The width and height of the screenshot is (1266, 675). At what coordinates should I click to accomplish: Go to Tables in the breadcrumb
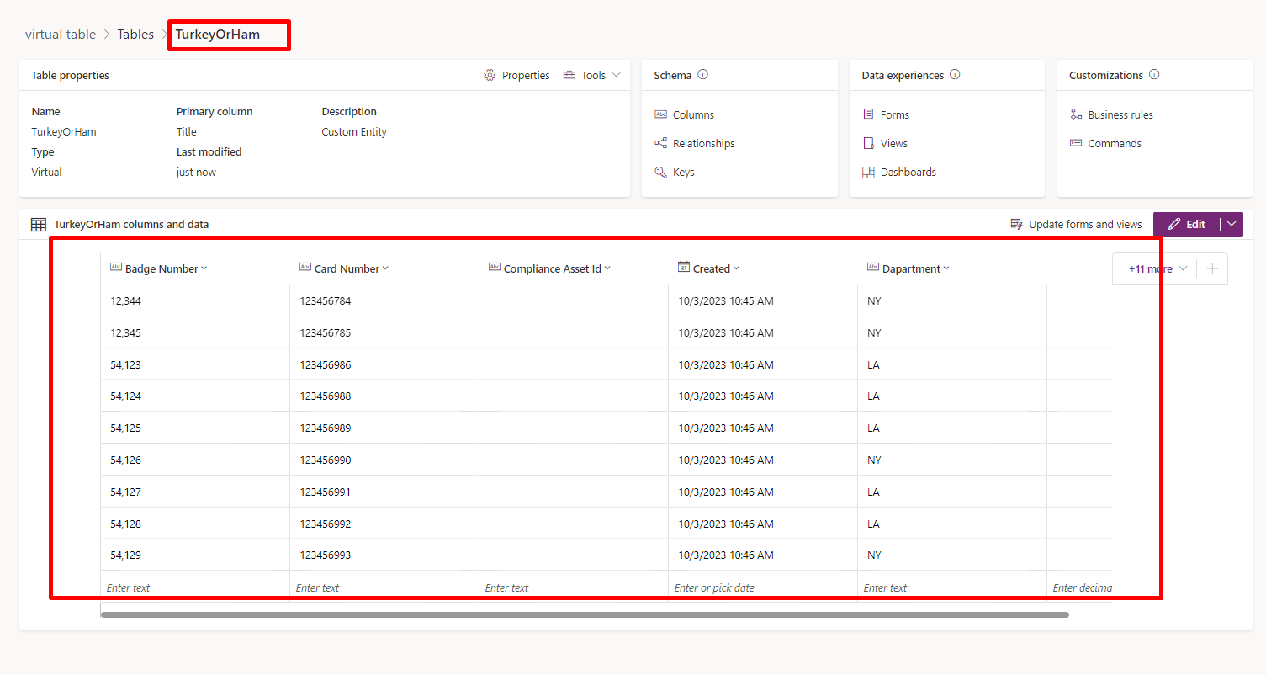click(x=135, y=35)
